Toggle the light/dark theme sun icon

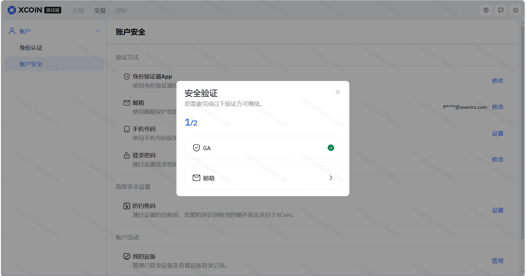515,10
